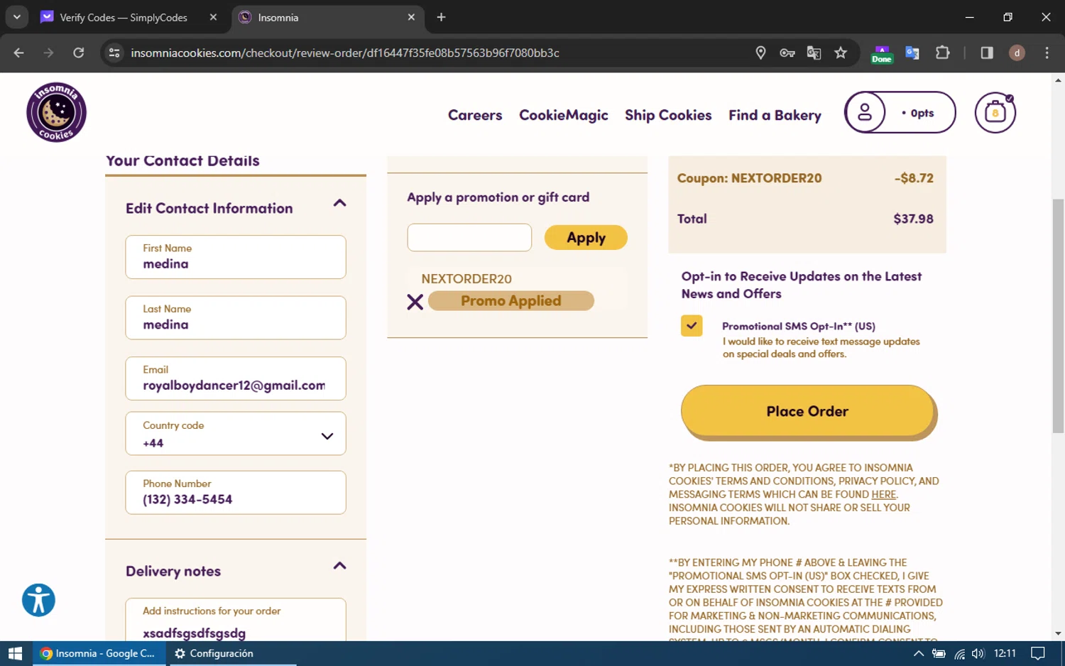Click the browser address bar URL

click(x=345, y=53)
